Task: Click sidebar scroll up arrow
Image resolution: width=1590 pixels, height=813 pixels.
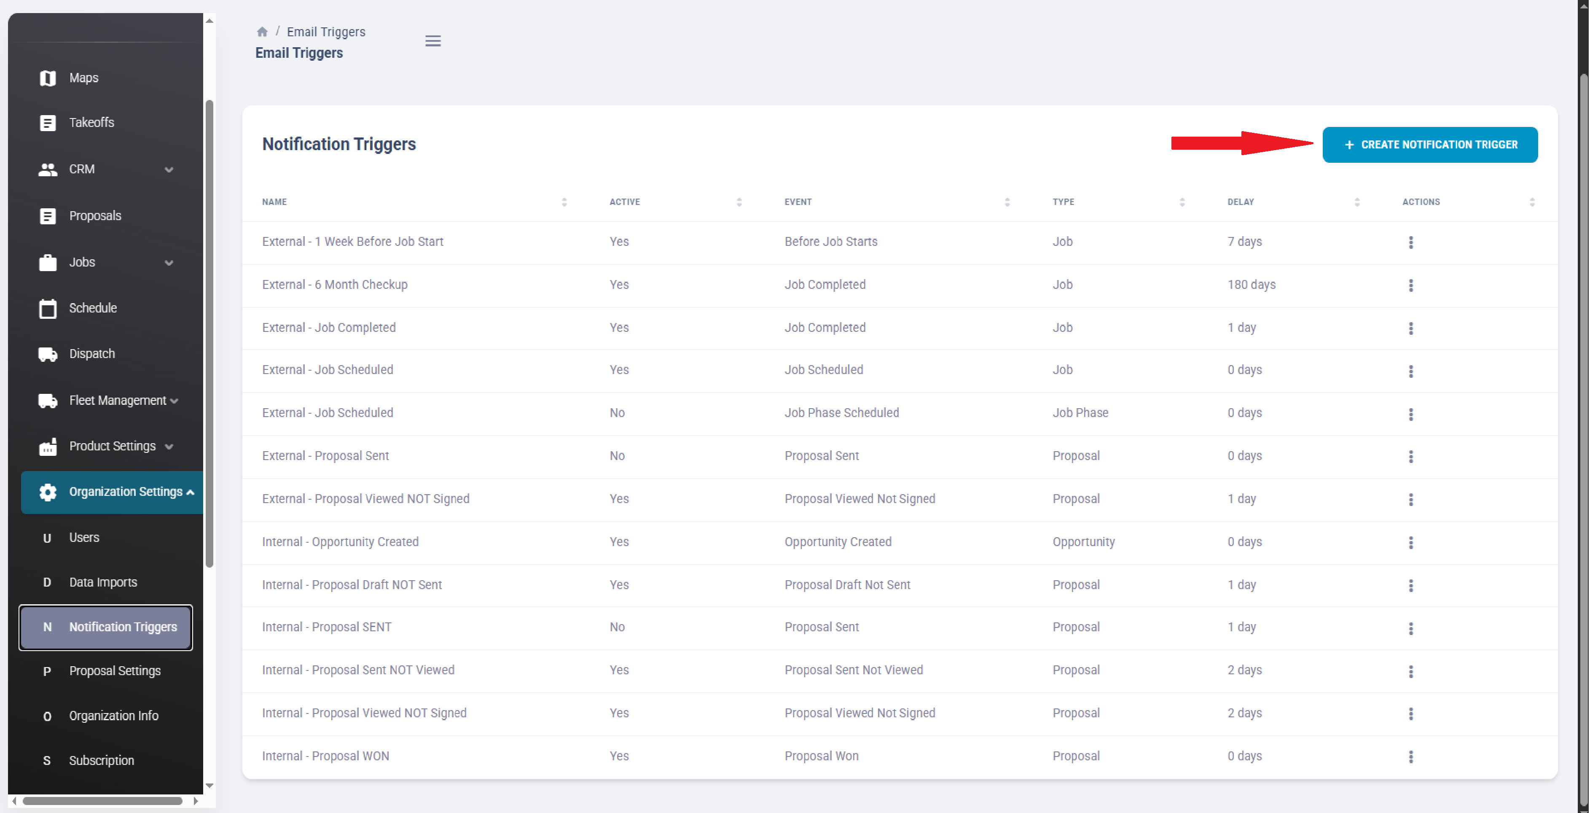Action: [x=209, y=21]
